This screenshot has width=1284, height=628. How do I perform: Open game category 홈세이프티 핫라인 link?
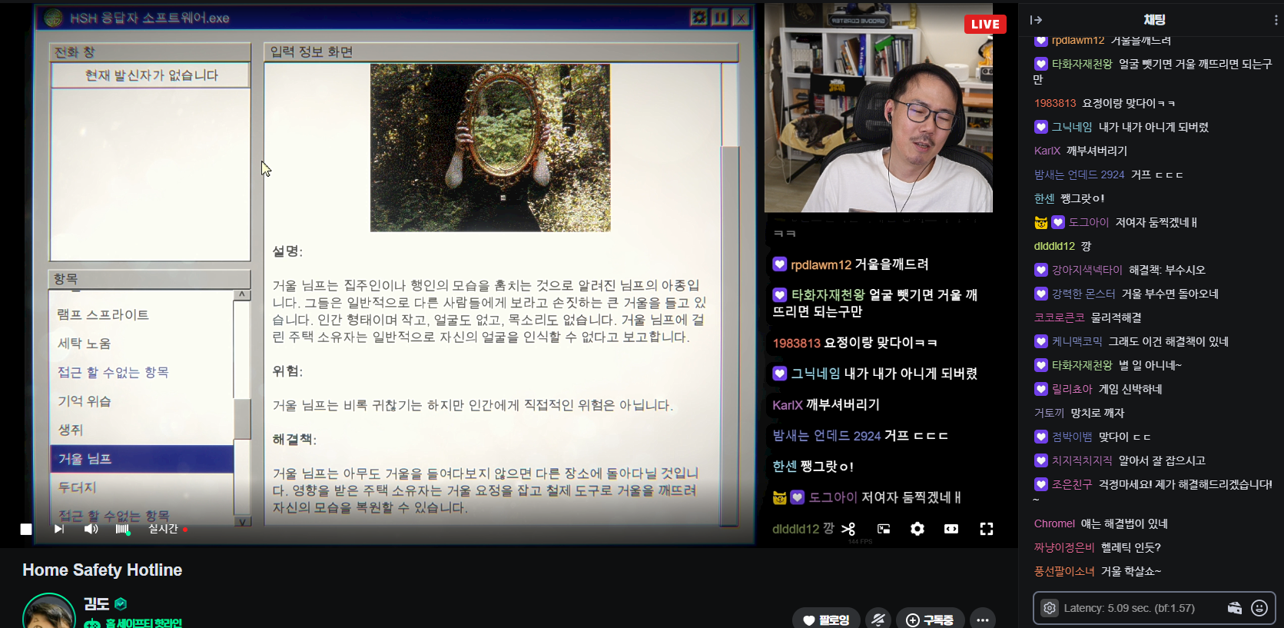pos(143,623)
